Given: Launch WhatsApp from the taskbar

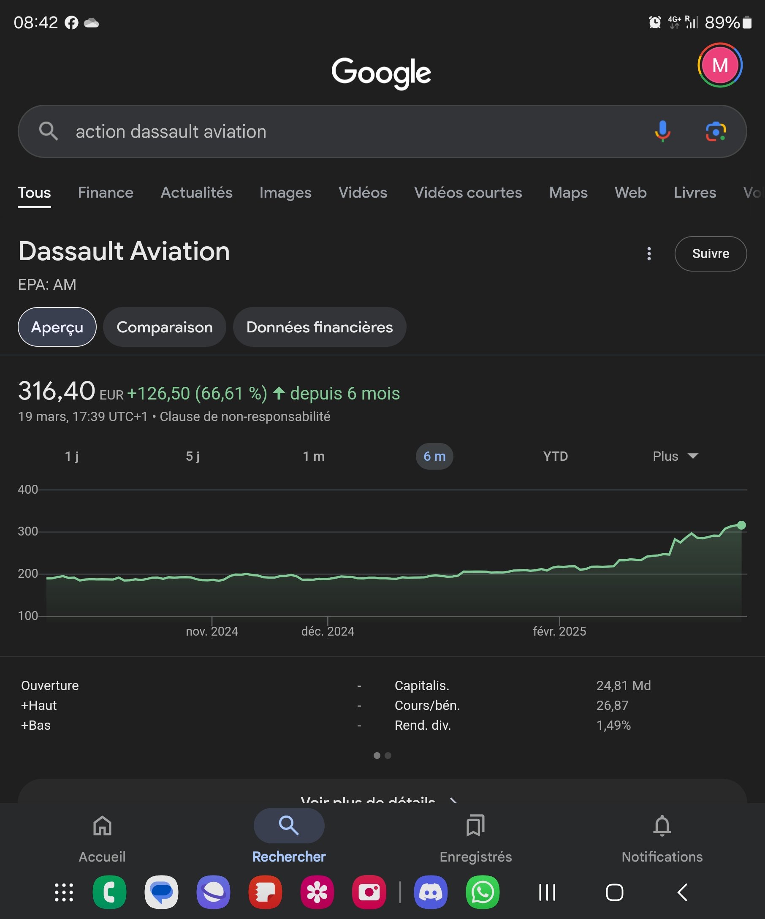Looking at the screenshot, I should click(483, 892).
